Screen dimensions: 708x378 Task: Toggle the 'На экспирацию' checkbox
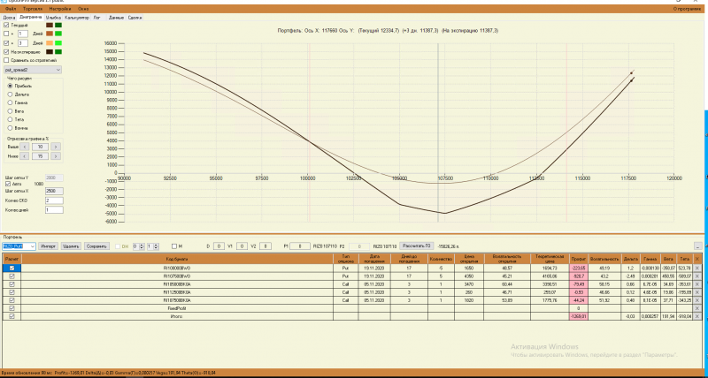(6, 52)
